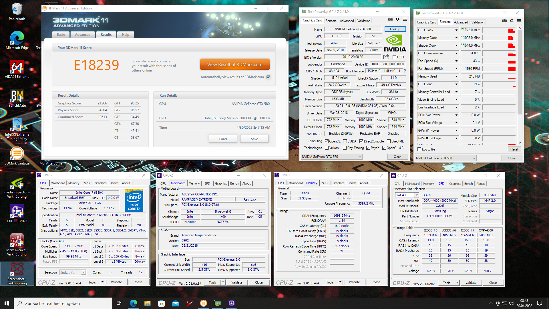The height and width of the screenshot is (309, 549).
Task: Click the GPU Clock sensor graph
Action: (499, 30)
